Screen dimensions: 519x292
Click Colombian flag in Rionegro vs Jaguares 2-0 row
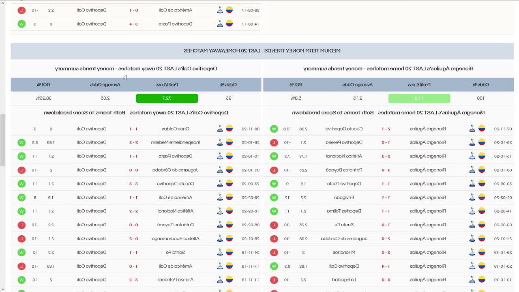(x=482, y=238)
